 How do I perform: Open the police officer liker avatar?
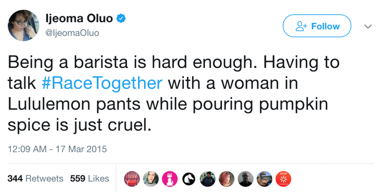[x=208, y=178]
